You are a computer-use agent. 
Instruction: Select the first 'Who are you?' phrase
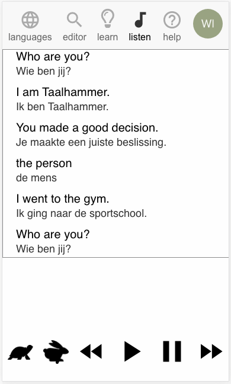(53, 56)
